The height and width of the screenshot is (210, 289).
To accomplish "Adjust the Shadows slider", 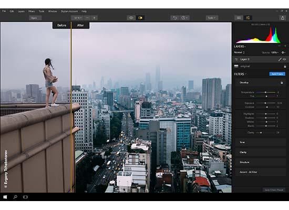I will (x=265, y=118).
